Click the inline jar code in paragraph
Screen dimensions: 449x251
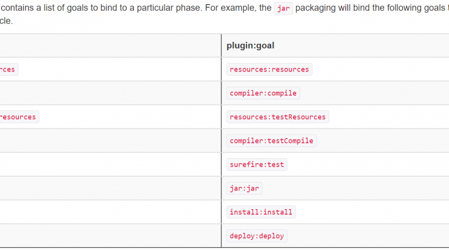[283, 8]
